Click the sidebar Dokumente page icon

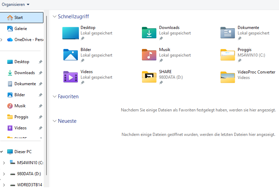click(10, 84)
